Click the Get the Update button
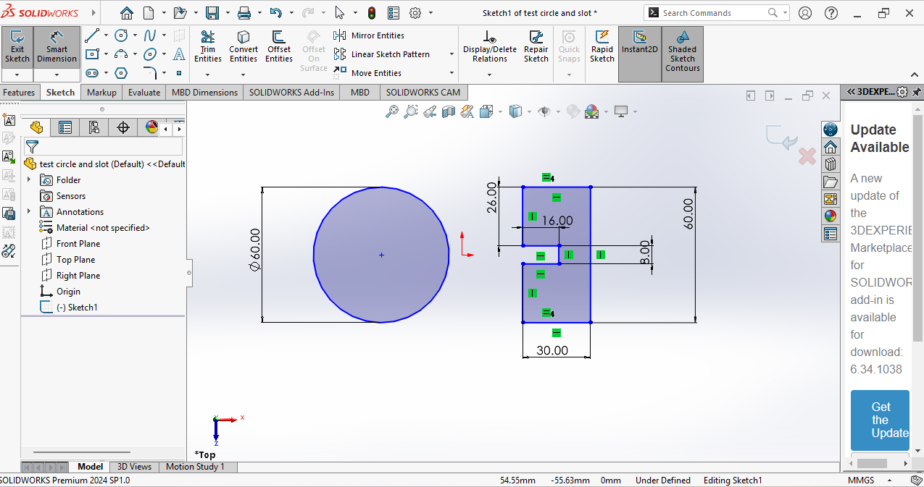924x487 pixels. point(880,420)
